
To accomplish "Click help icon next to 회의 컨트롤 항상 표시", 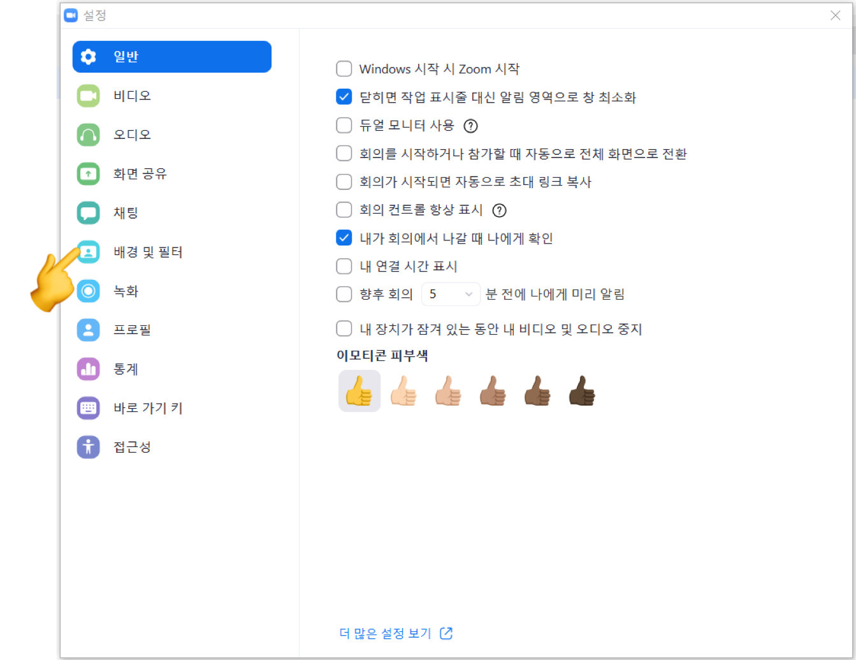I will [500, 210].
